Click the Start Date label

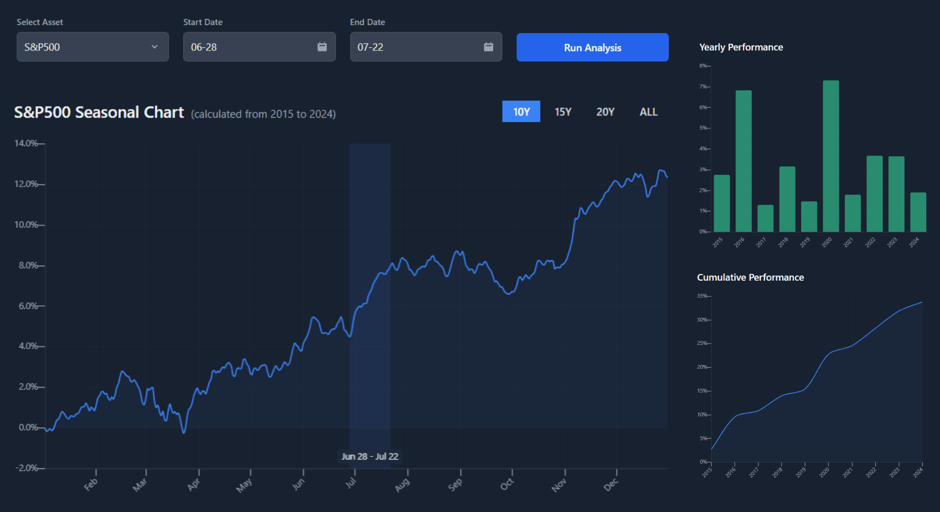[x=203, y=22]
